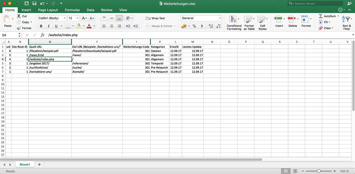Open the red font color swatch
Viewport: 355px width, 174px height.
pos(90,26)
